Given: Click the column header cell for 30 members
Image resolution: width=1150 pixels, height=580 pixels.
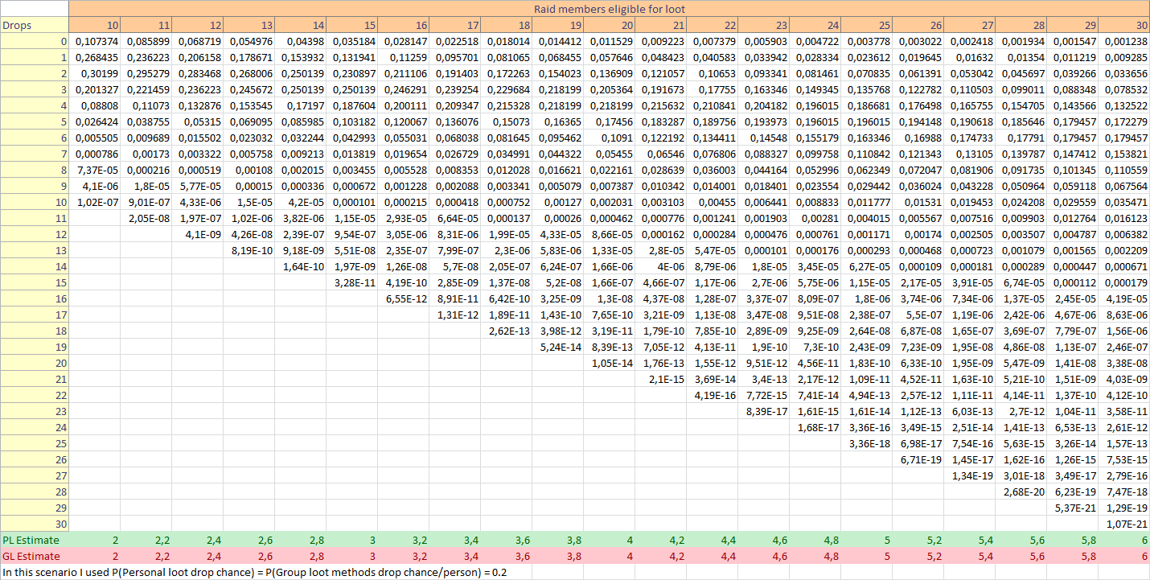Looking at the screenshot, I should [x=1124, y=25].
